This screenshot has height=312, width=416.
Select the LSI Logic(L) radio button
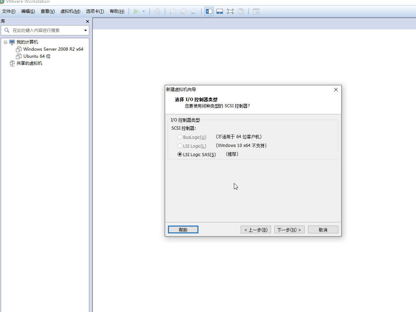click(180, 146)
